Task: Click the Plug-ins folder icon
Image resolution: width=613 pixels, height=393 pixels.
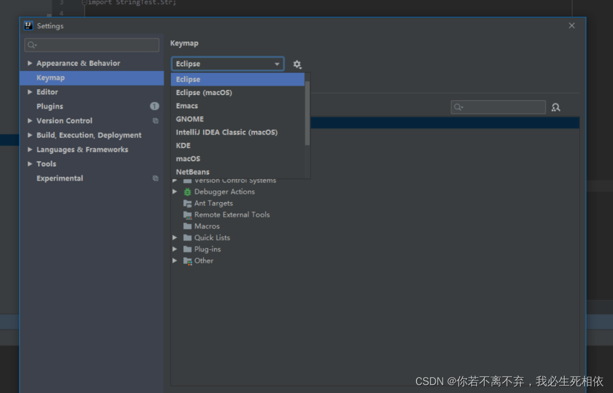Action: click(x=188, y=249)
